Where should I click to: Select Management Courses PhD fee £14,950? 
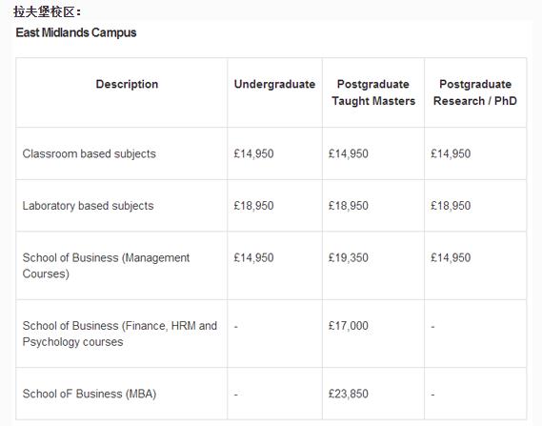pos(451,257)
